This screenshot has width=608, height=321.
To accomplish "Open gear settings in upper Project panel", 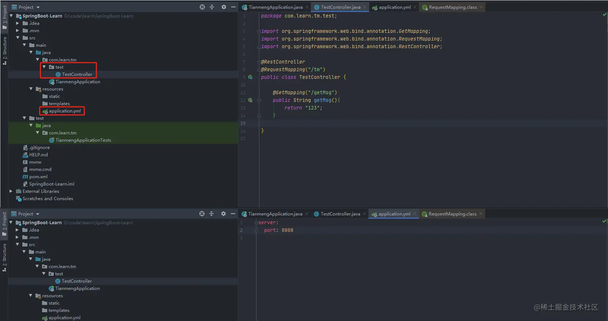I will pyautogui.click(x=224, y=7).
